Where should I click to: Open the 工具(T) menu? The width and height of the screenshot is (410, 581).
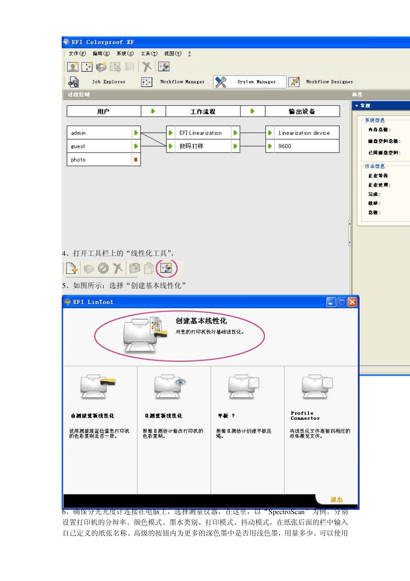(x=149, y=54)
